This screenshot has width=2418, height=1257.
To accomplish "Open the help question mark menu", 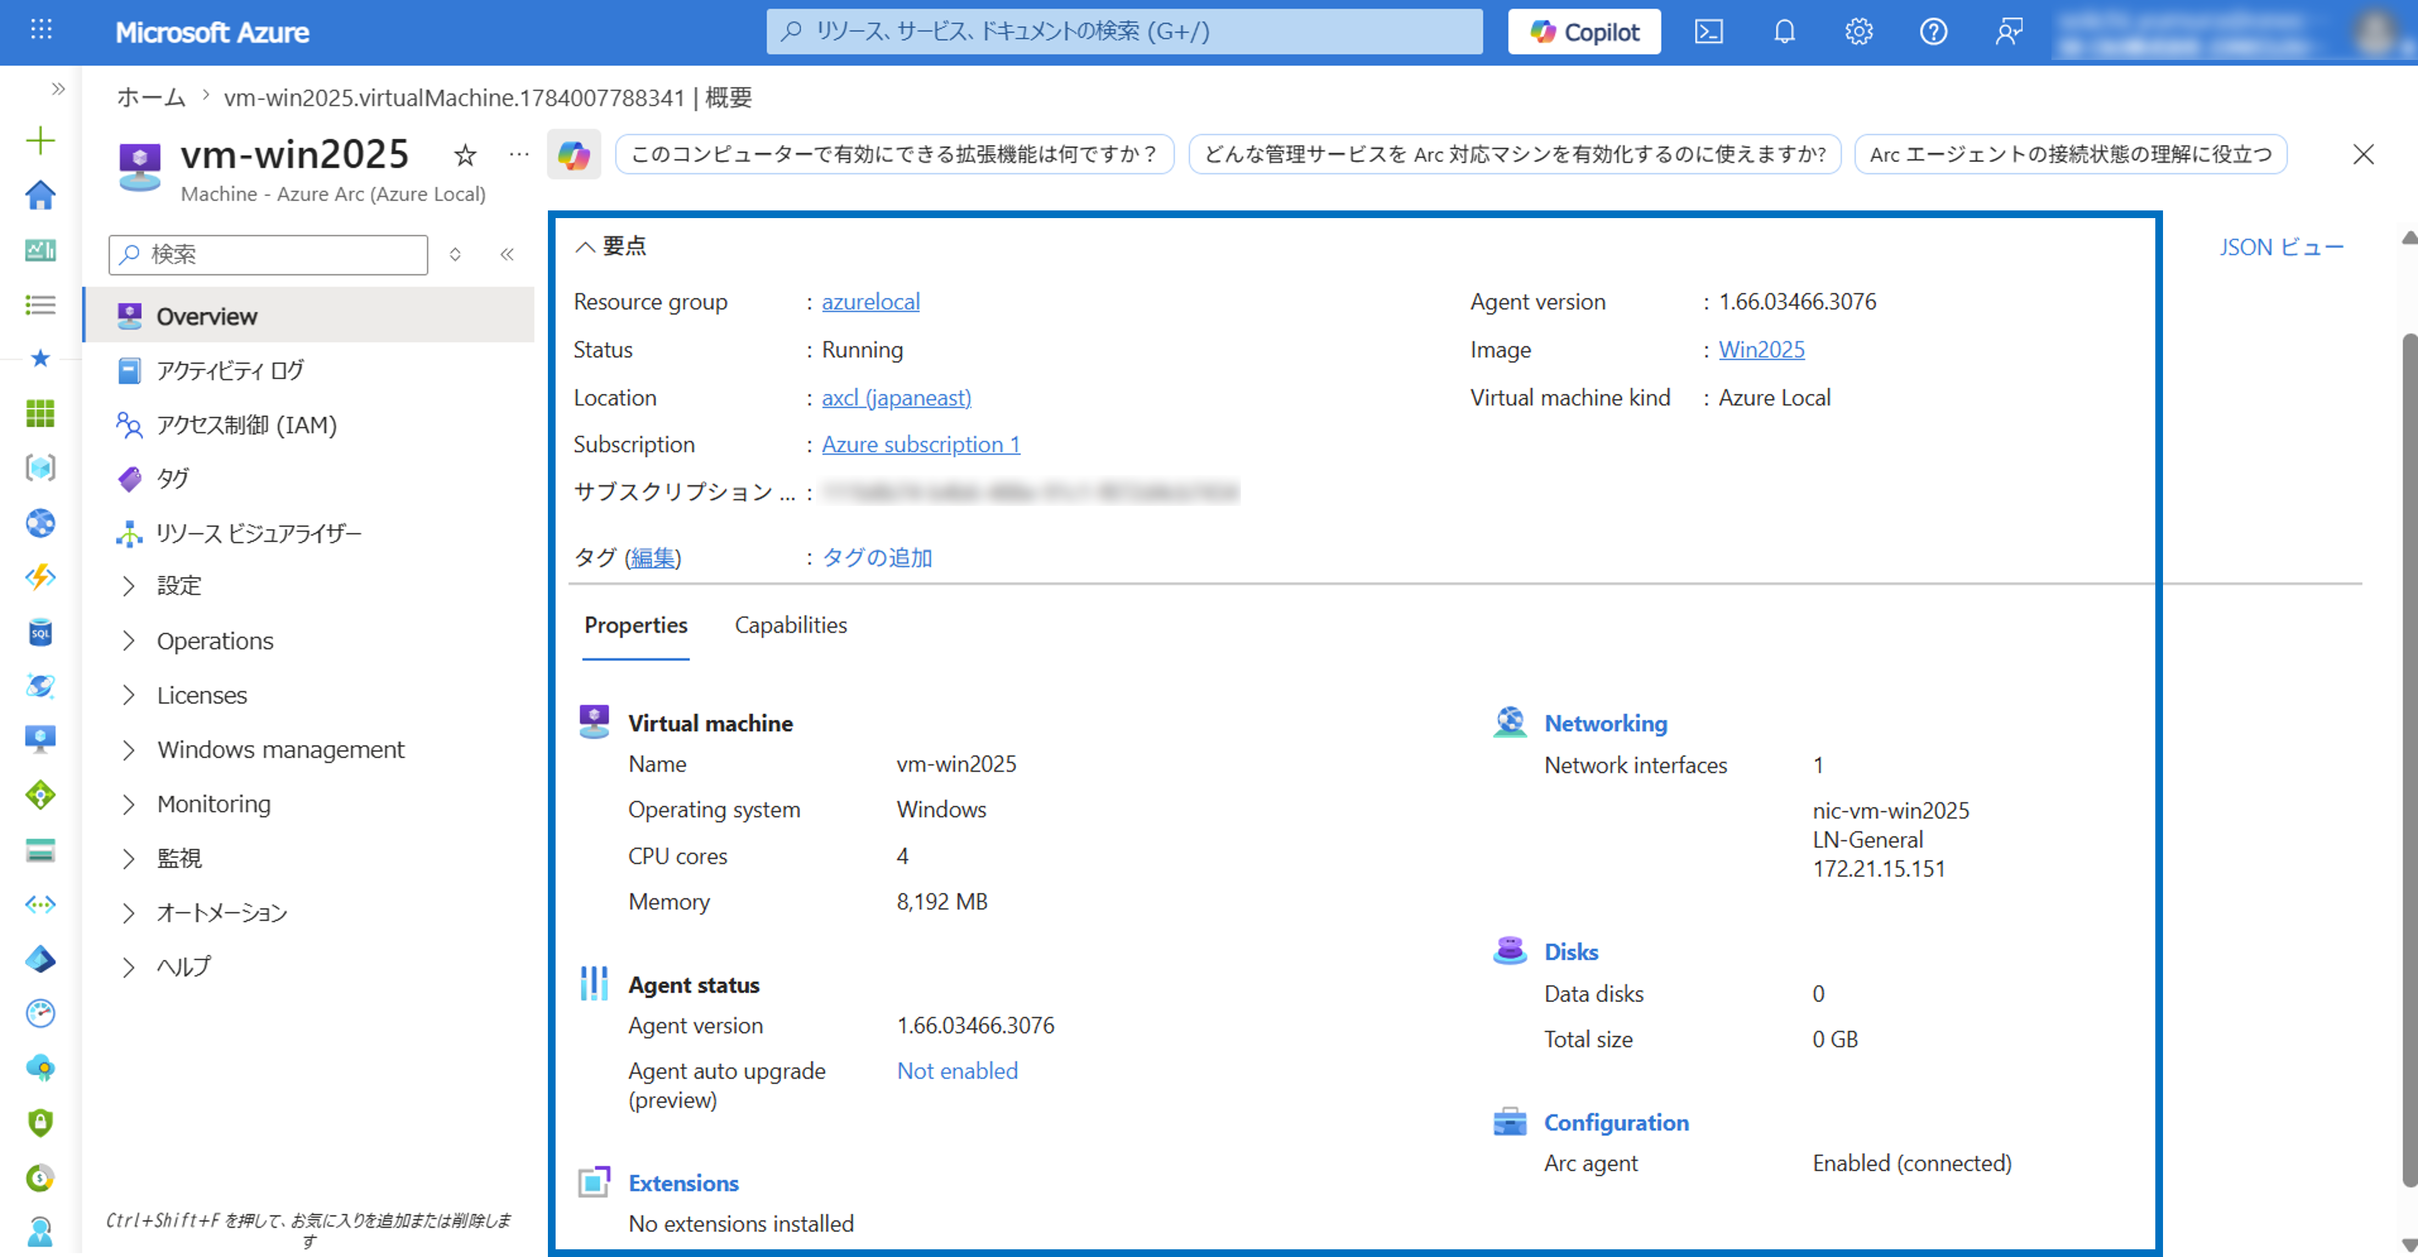I will click(x=1934, y=32).
